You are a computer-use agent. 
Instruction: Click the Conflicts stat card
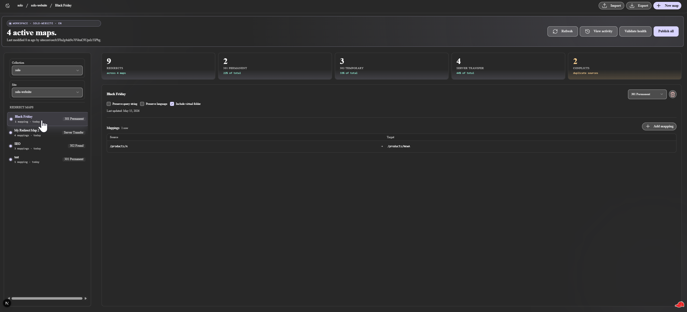(x=625, y=66)
